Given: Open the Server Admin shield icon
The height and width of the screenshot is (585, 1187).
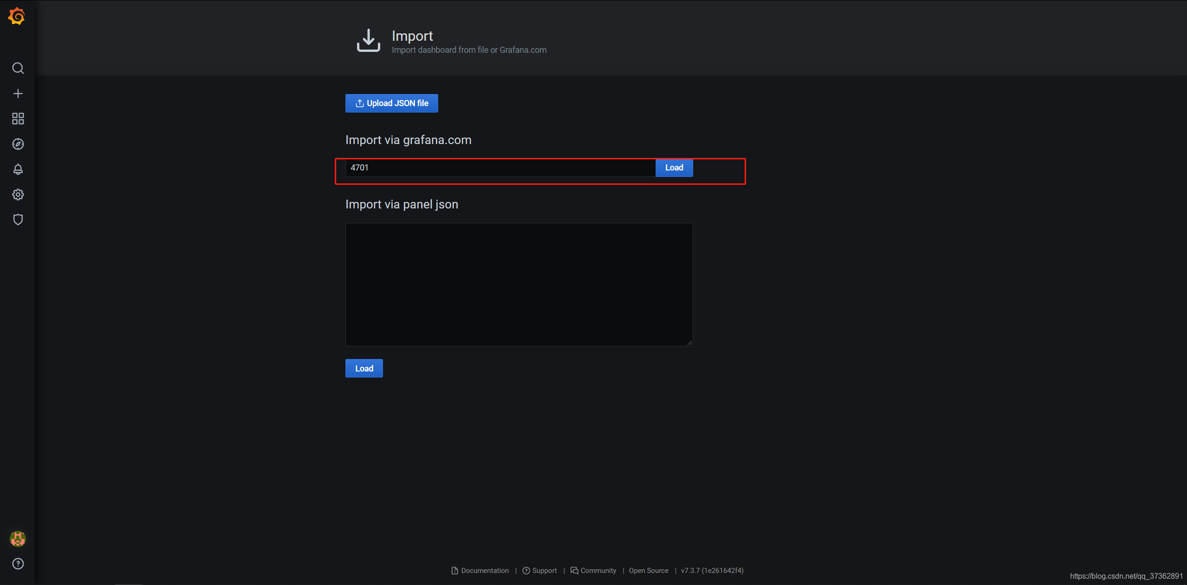Looking at the screenshot, I should (x=18, y=220).
